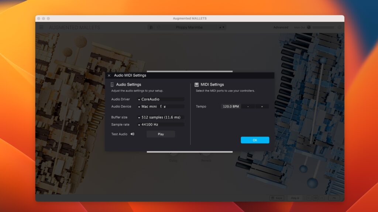
Task: Decrease tempo with the minus button
Action: [x=248, y=107]
